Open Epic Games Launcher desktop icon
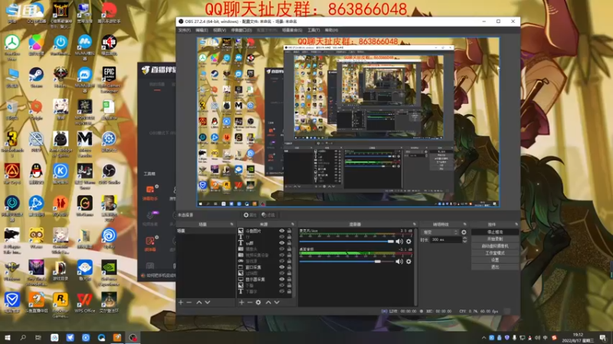 (x=109, y=80)
